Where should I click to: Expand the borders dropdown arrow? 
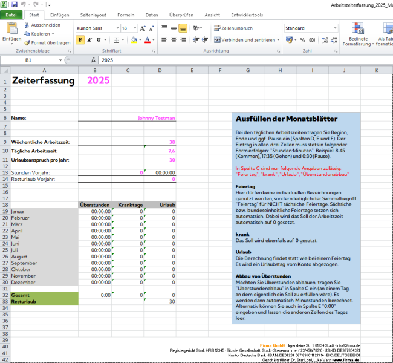coord(123,40)
